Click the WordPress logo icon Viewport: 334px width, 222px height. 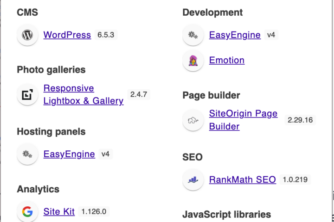tap(27, 35)
